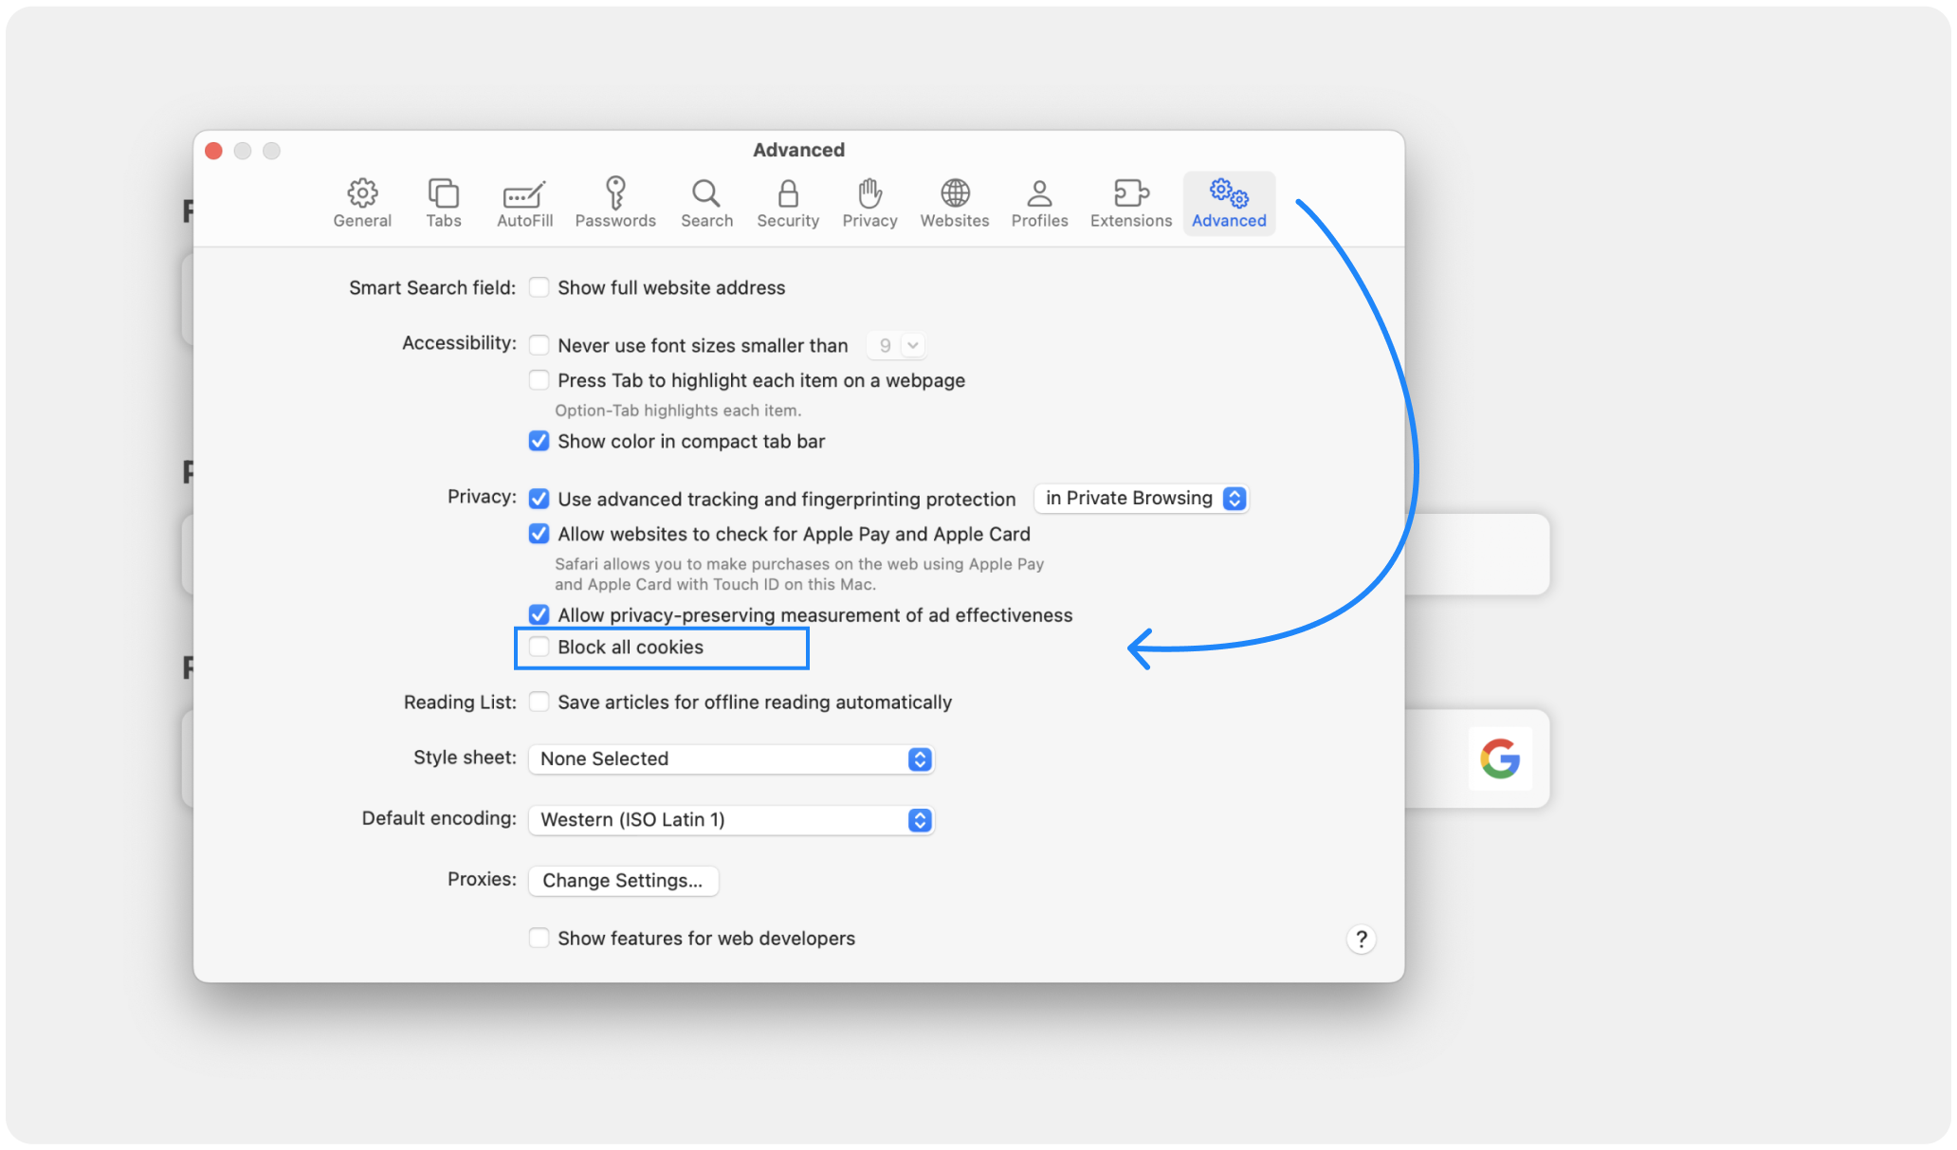Screen dimensions: 1957x1150
Task: Close the Advanced settings window
Action: point(214,151)
